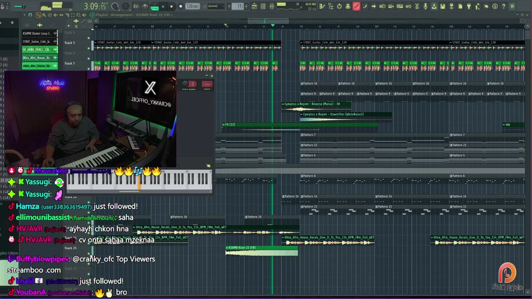The height and width of the screenshot is (299, 532).
Task: Click the playlist horizontal scrollbar handle
Action: click(268, 21)
